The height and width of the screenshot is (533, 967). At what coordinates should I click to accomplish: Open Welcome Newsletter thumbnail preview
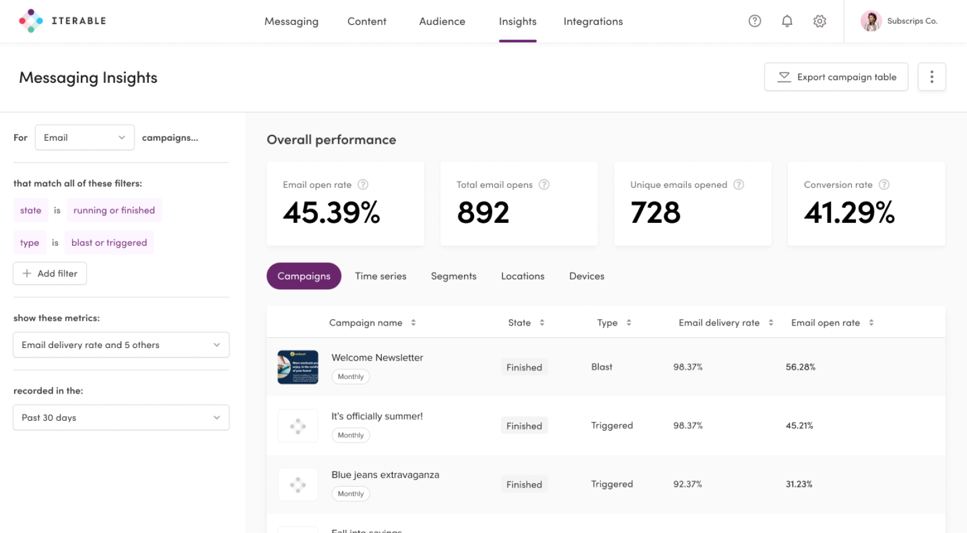pos(298,367)
